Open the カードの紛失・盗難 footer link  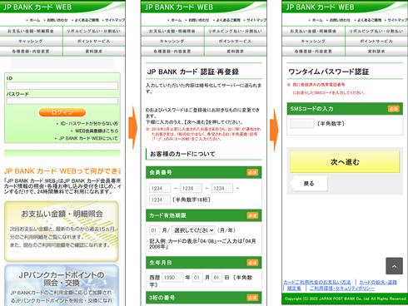click(378, 282)
